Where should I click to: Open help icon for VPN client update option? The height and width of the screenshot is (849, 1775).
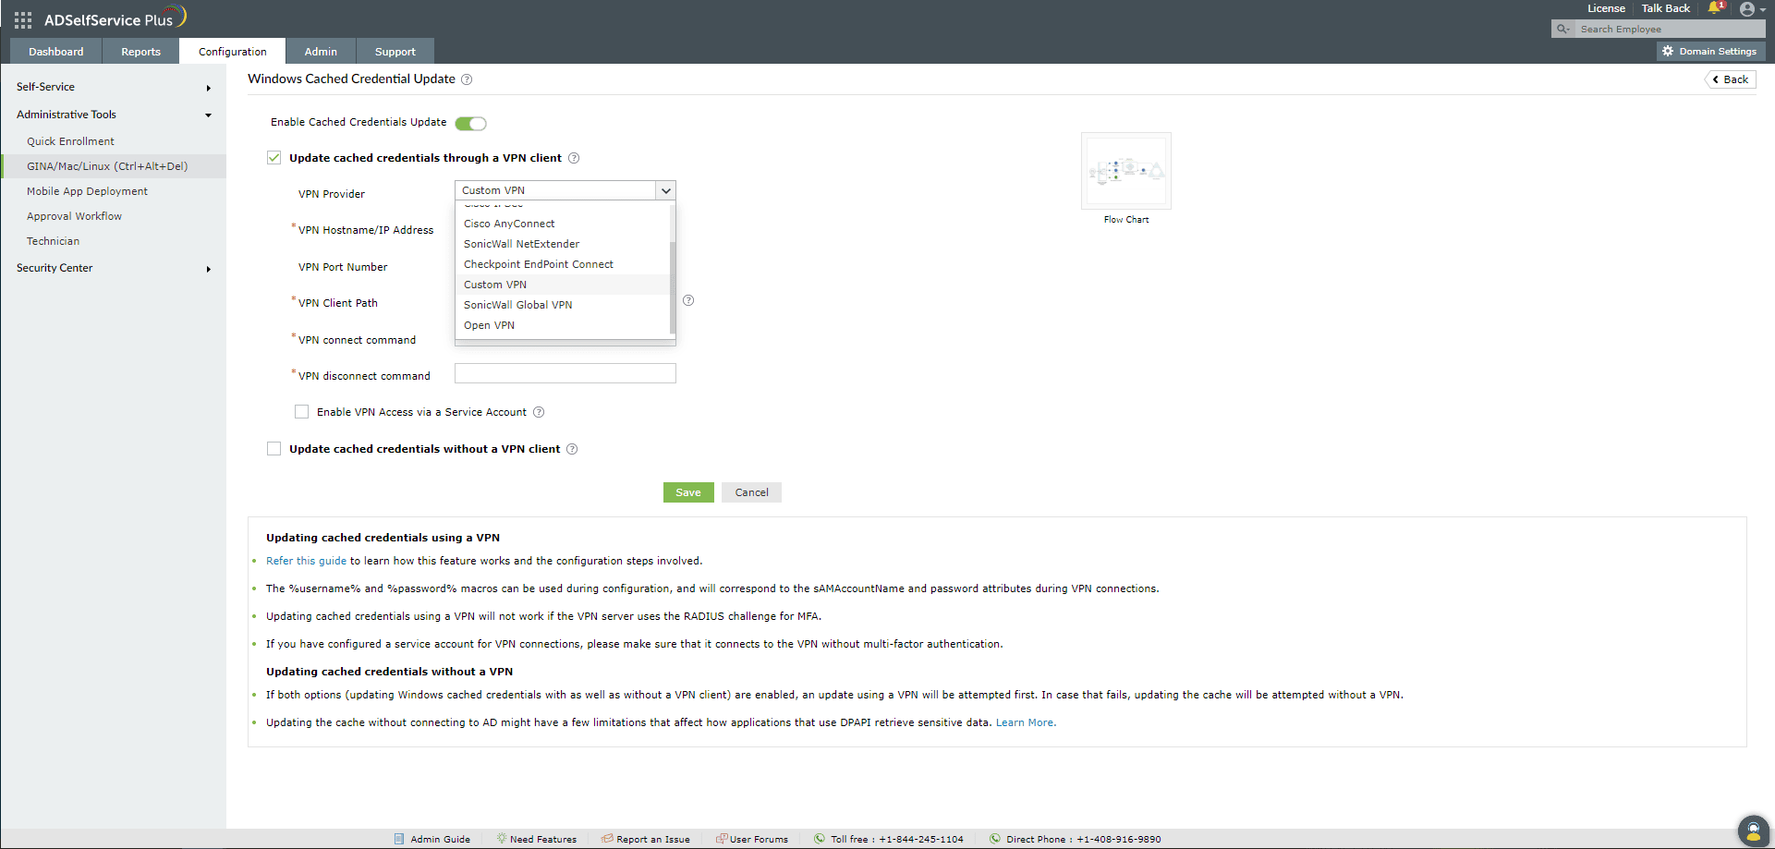pos(574,158)
